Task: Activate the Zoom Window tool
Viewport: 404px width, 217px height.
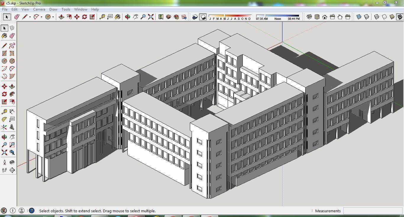Action: point(12,145)
